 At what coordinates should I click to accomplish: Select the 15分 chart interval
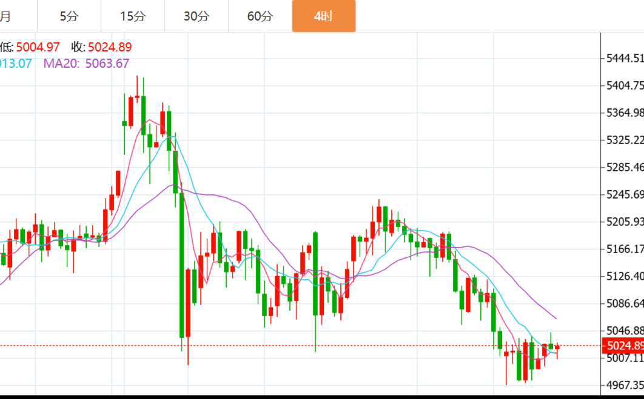coord(133,16)
